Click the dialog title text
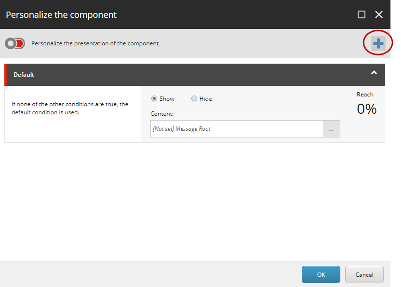Viewport: 403px width, 287px height. pyautogui.click(x=61, y=14)
